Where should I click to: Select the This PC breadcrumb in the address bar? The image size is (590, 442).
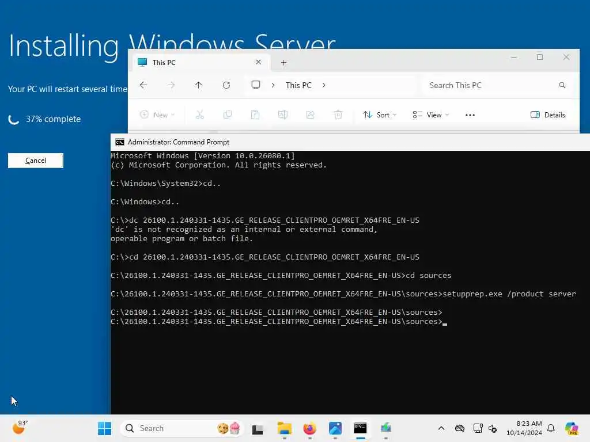[x=298, y=85]
